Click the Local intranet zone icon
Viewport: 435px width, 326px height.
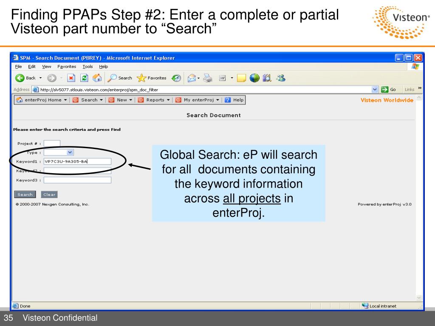coord(365,306)
